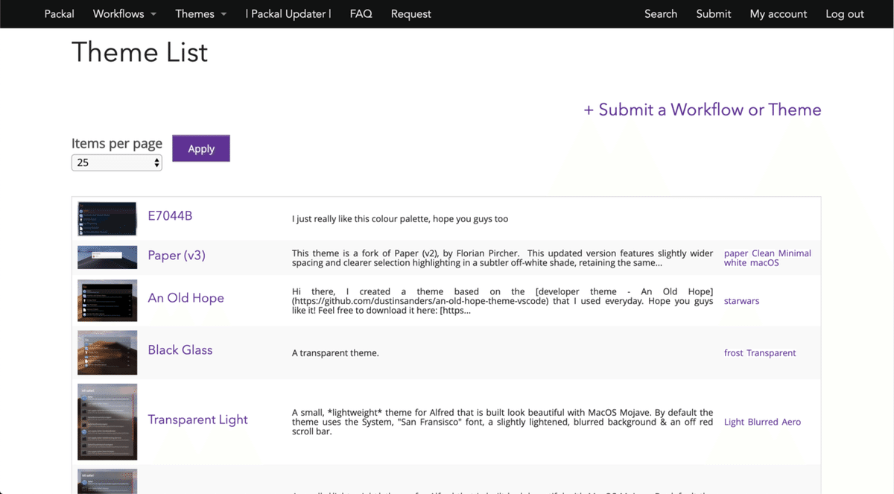
Task: Click the E7044B colour palette description
Action: pyautogui.click(x=400, y=219)
